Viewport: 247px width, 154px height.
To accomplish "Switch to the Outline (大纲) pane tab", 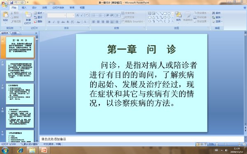I will pos(14,33).
